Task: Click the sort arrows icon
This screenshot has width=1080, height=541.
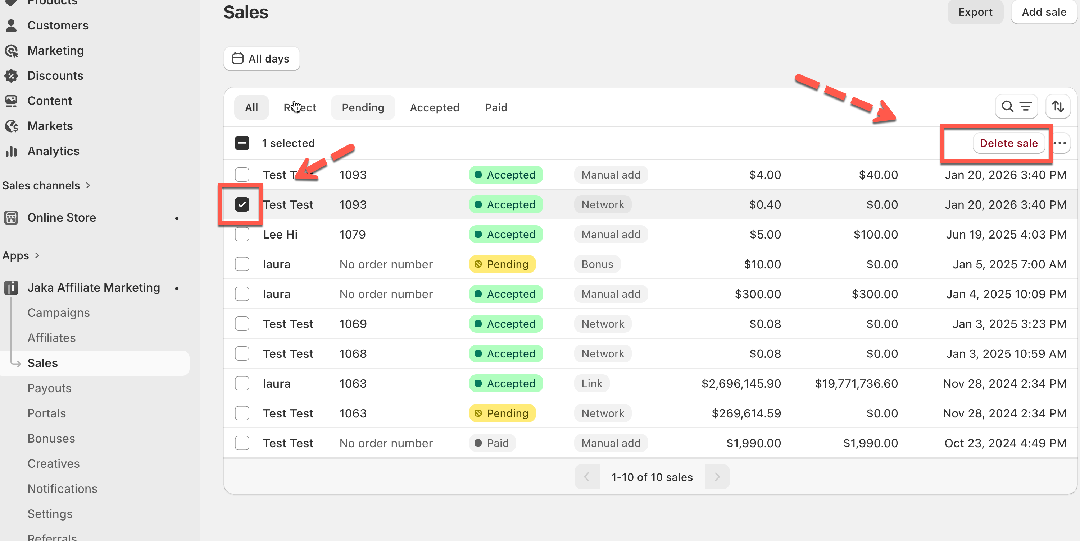Action: [1057, 107]
